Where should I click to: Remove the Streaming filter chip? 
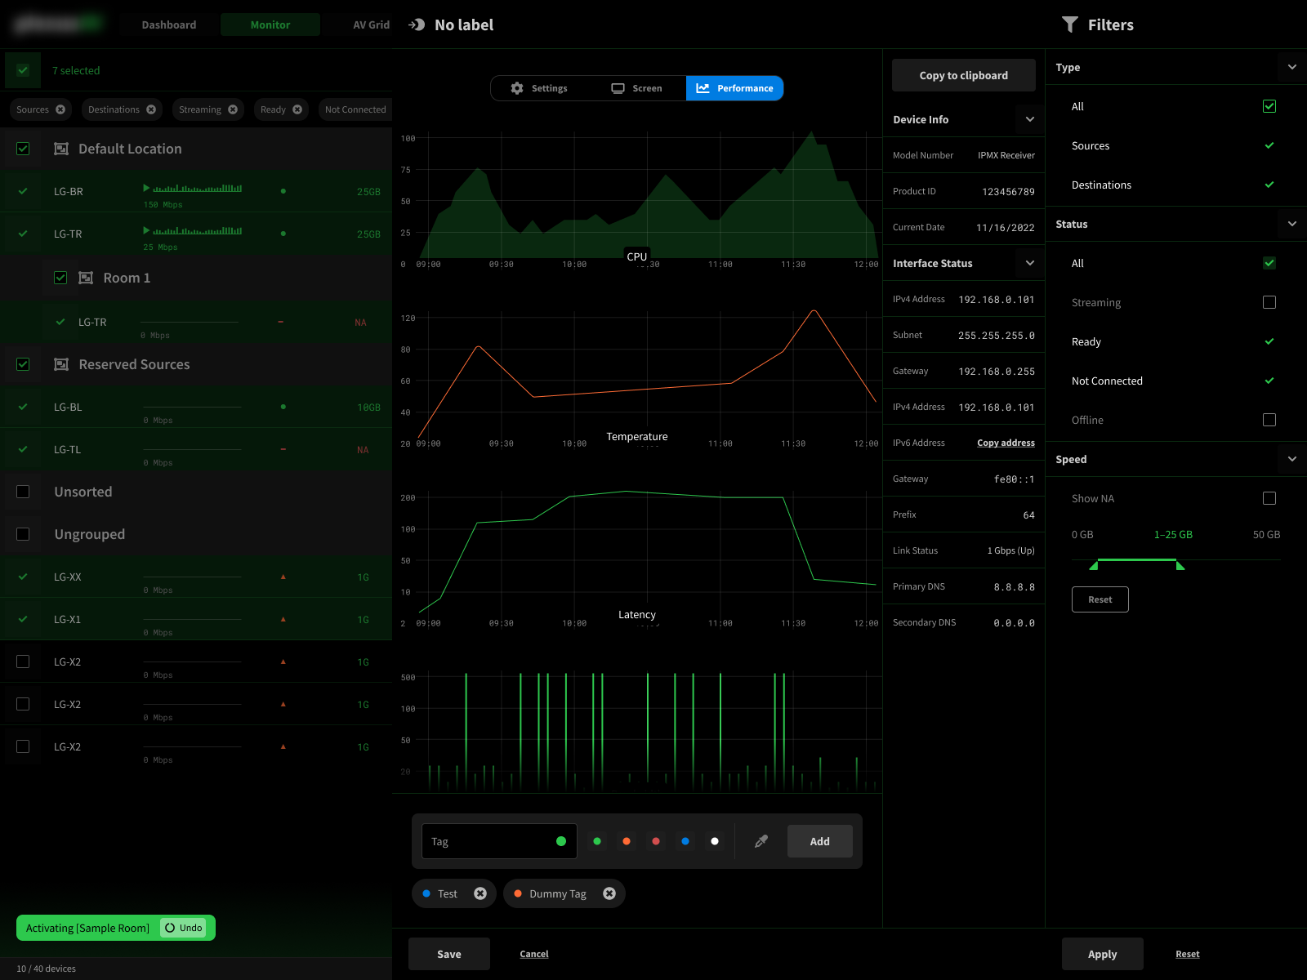pos(233,109)
